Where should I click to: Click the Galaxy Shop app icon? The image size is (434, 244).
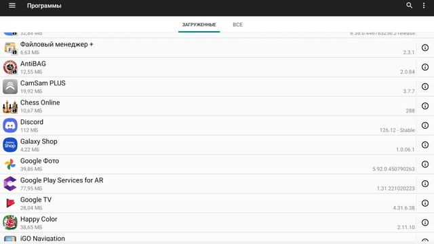[x=10, y=145]
